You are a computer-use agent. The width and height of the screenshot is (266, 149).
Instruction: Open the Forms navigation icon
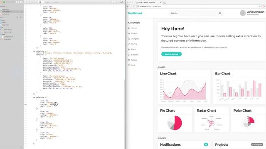point(129,44)
